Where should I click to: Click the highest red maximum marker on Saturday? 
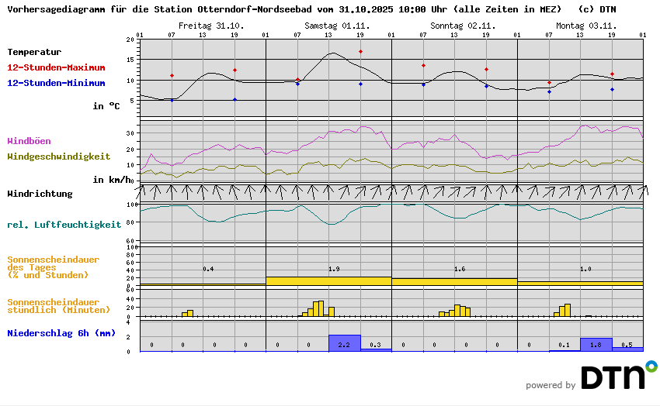coord(360,52)
